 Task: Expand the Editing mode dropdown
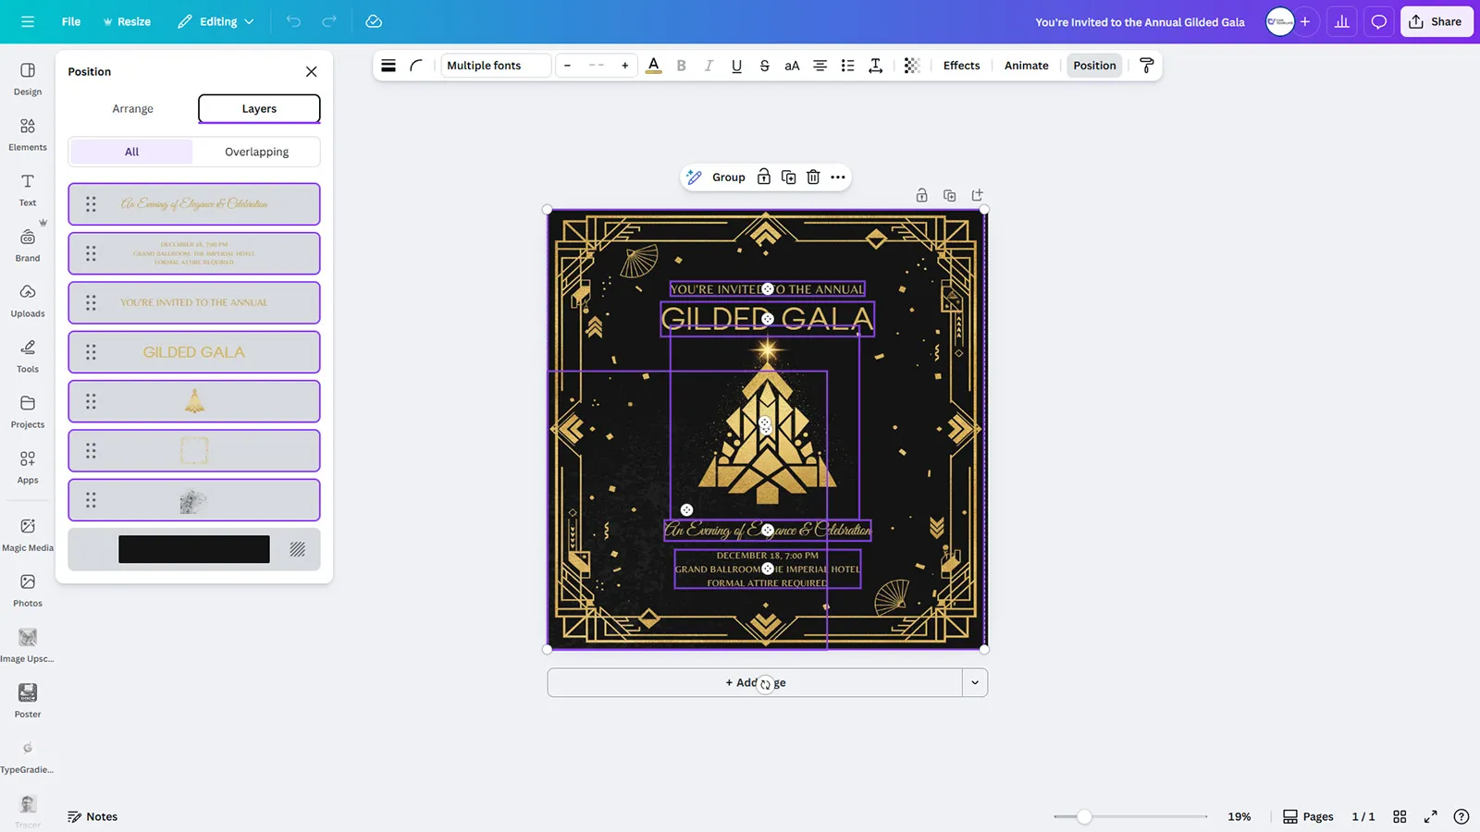[x=216, y=22]
